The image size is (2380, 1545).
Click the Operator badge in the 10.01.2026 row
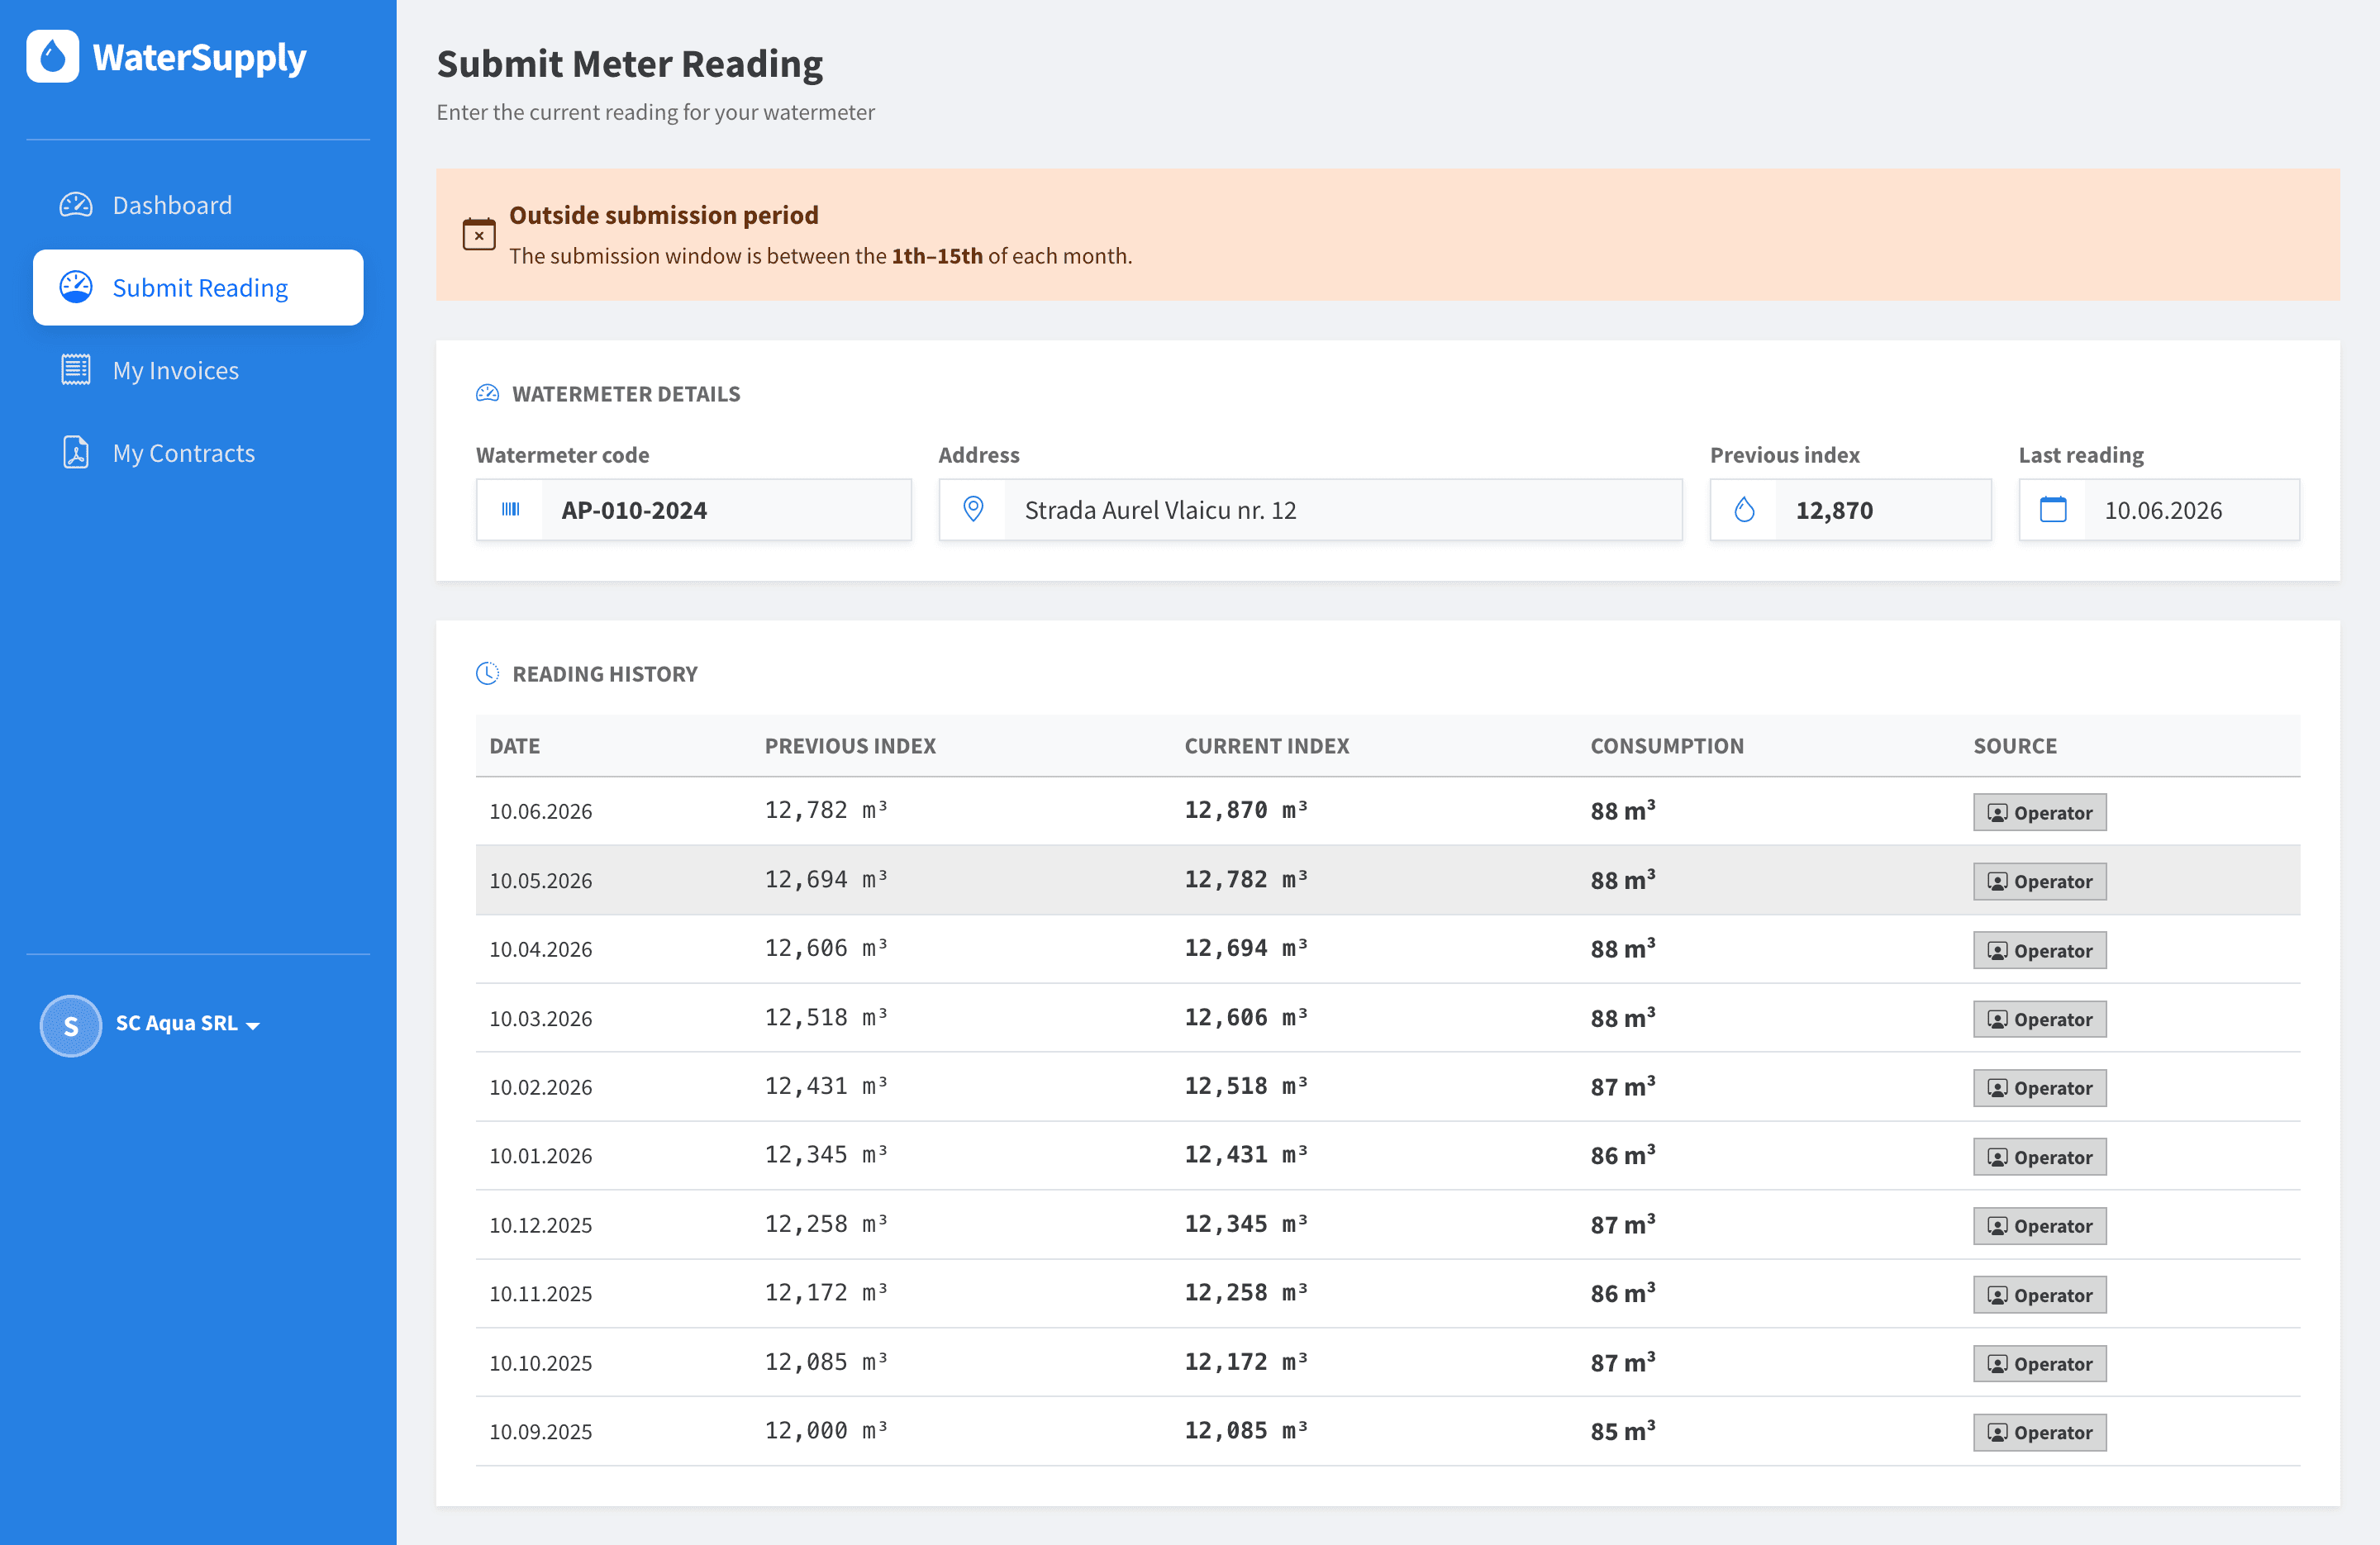coord(2039,1157)
